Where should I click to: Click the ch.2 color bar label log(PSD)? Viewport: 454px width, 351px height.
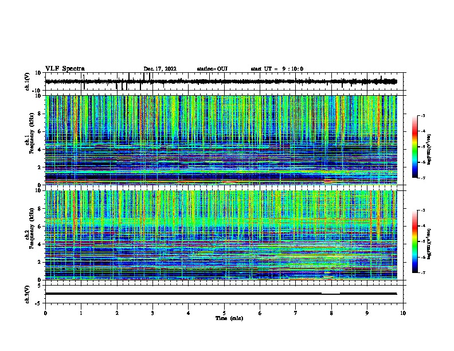(429, 244)
